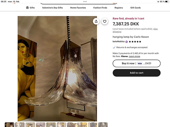Open the plus shipping link
This screenshot has width=170, height=127.
[x=135, y=30]
